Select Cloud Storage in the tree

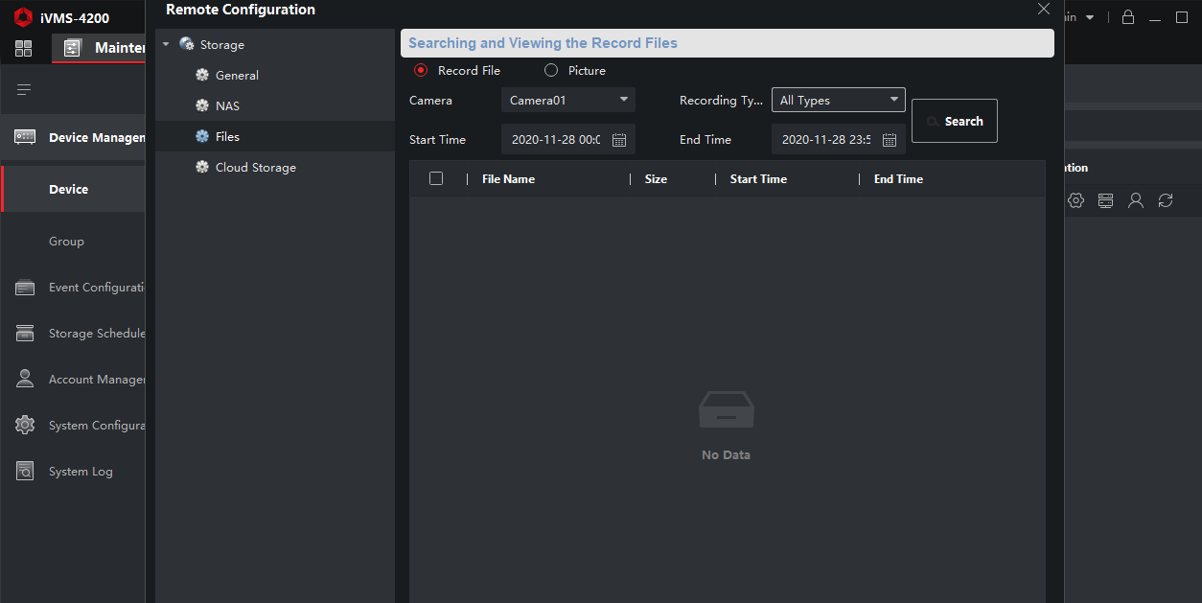coord(255,167)
